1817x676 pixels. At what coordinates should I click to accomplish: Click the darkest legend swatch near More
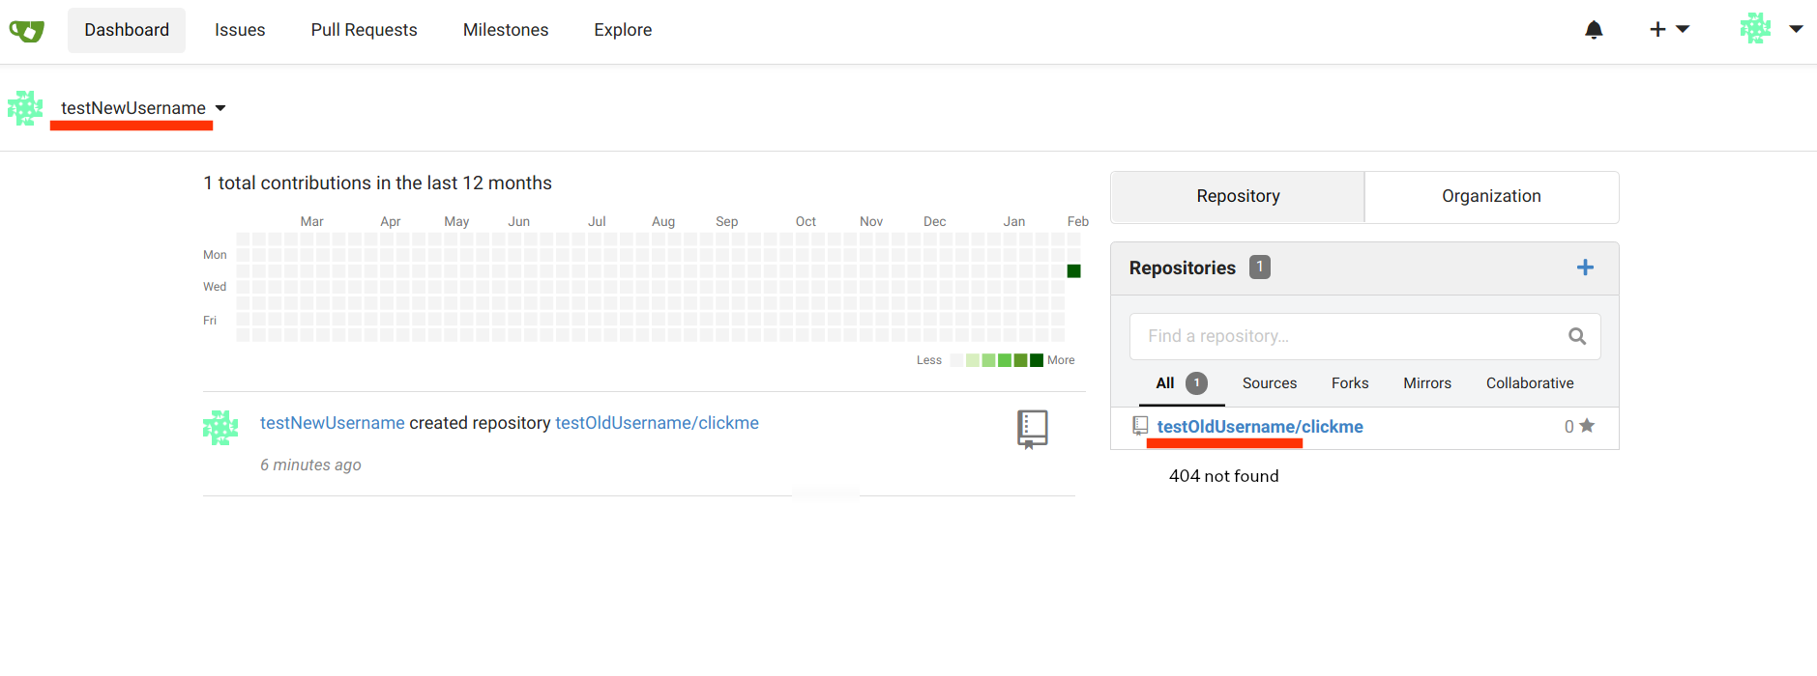pyautogui.click(x=1037, y=360)
